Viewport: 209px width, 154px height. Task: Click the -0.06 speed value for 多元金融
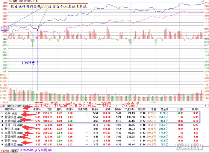coord(69,121)
